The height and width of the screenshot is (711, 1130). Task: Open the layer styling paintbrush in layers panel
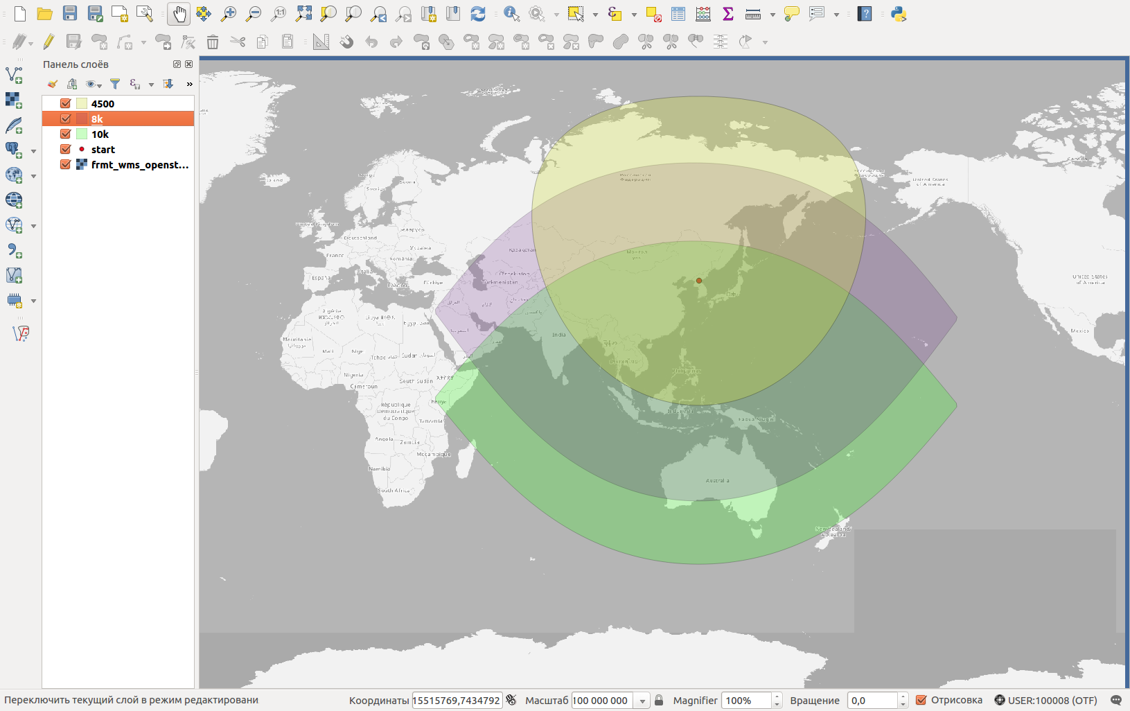(x=53, y=84)
